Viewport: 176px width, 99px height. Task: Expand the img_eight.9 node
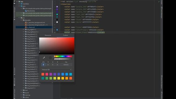23,29
